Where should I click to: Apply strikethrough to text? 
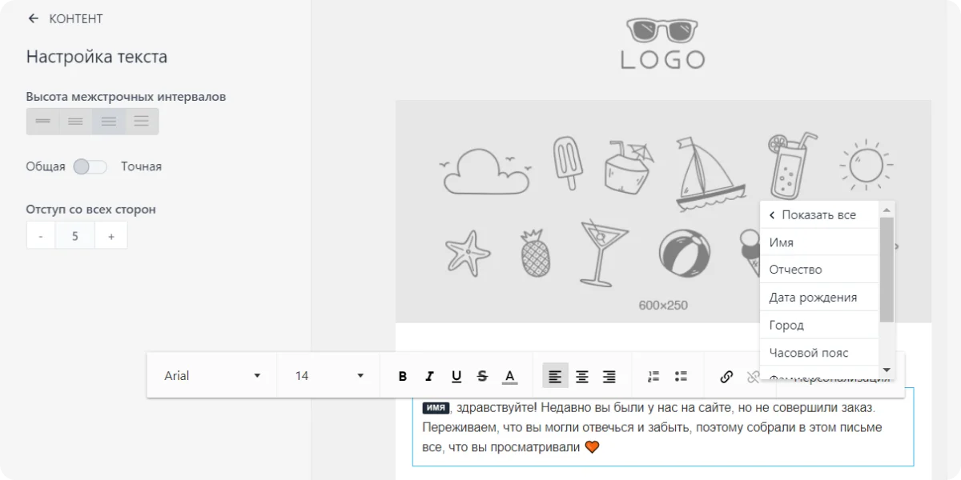click(482, 376)
